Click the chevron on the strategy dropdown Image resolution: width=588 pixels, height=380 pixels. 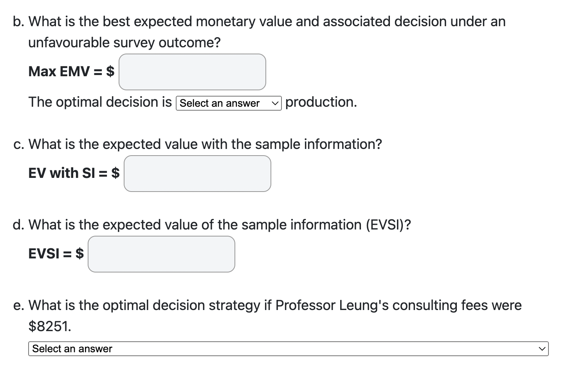point(541,349)
